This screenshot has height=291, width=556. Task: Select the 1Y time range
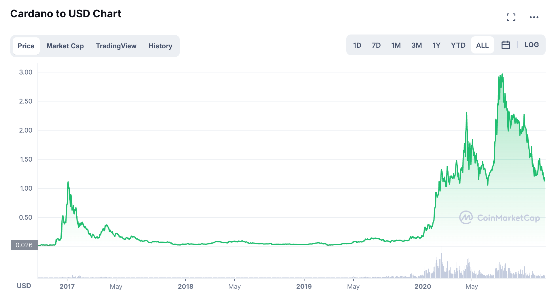coord(436,45)
